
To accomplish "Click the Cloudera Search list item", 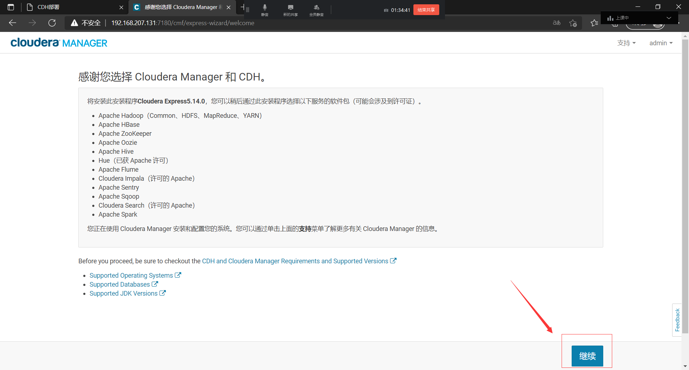I will tap(147, 205).
